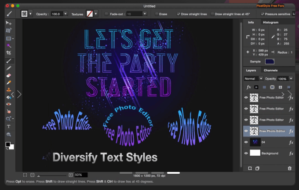Click the eyedropper icon in the Info panel

(273, 37)
